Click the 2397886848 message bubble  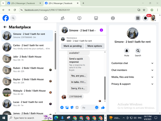point(75,96)
